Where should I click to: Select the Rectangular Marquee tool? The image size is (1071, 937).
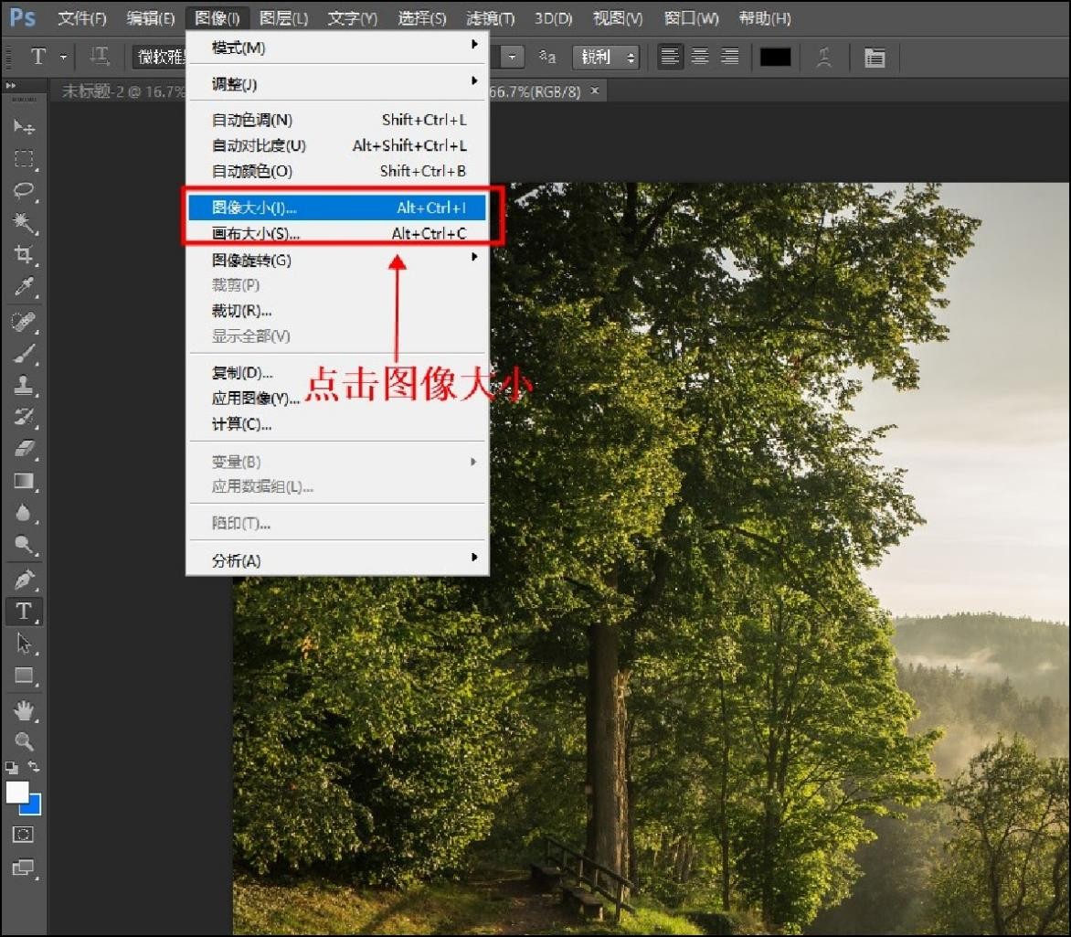tap(24, 159)
